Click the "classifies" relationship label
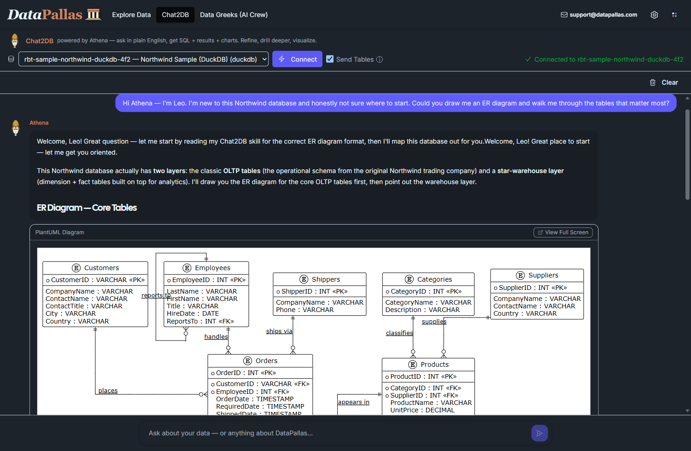 (x=399, y=333)
